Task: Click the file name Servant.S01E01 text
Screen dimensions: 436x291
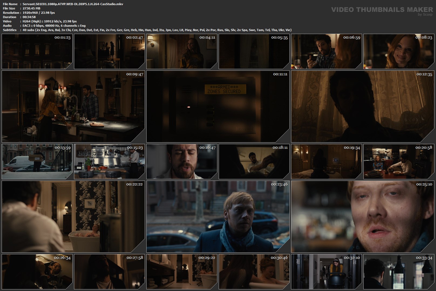Action: tap(73, 4)
